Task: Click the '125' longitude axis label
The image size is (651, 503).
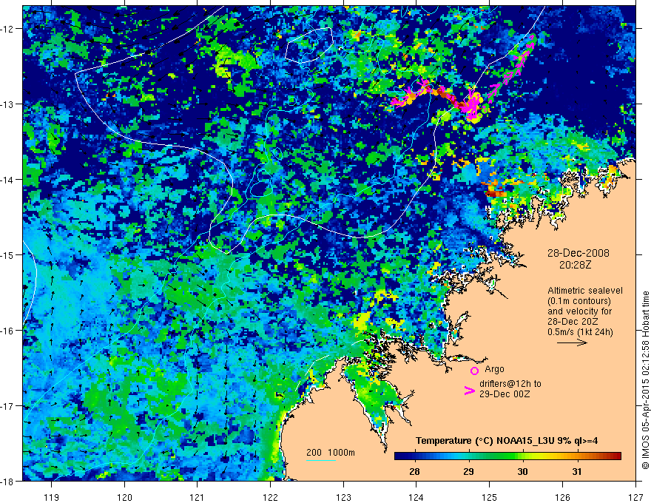Action: (x=490, y=497)
